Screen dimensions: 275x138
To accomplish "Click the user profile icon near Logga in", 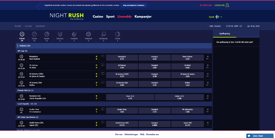I will click(227, 5).
